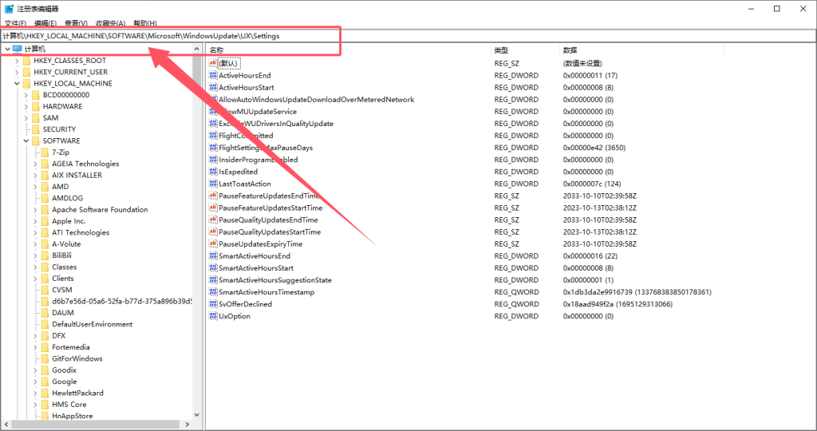The height and width of the screenshot is (431, 817).
Task: Click the folder icon next to BiliBili
Action: pos(45,255)
